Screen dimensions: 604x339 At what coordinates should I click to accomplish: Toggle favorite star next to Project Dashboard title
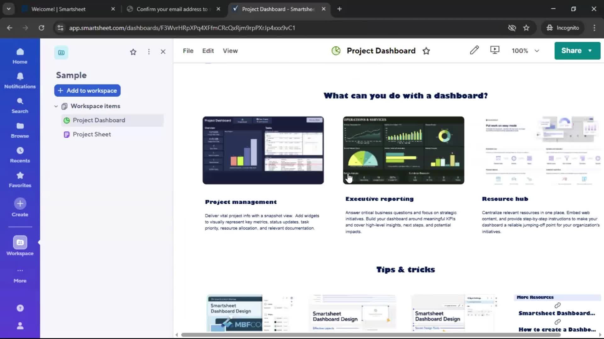(426, 51)
